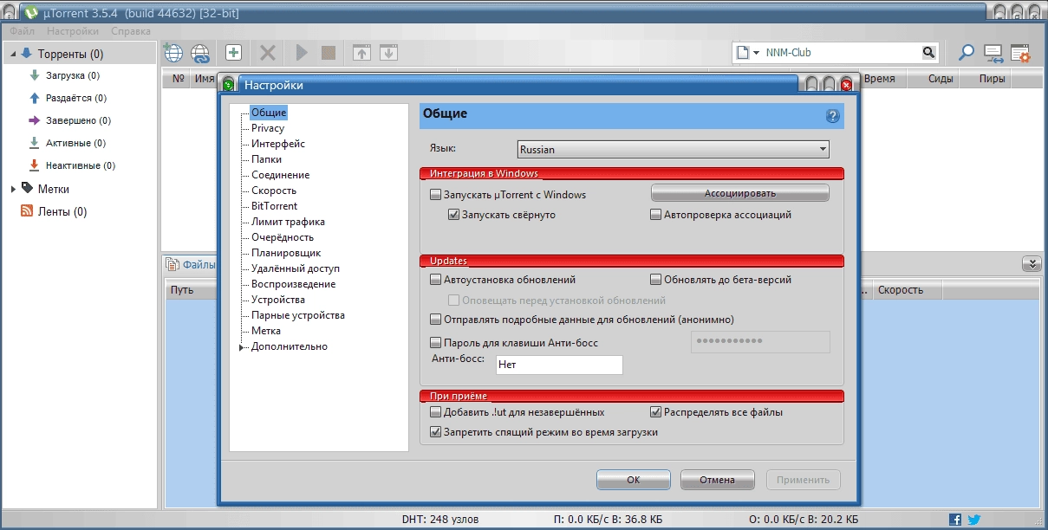The width and height of the screenshot is (1048, 530).
Task: Open the search provider dropdown arrow
Action: (757, 53)
